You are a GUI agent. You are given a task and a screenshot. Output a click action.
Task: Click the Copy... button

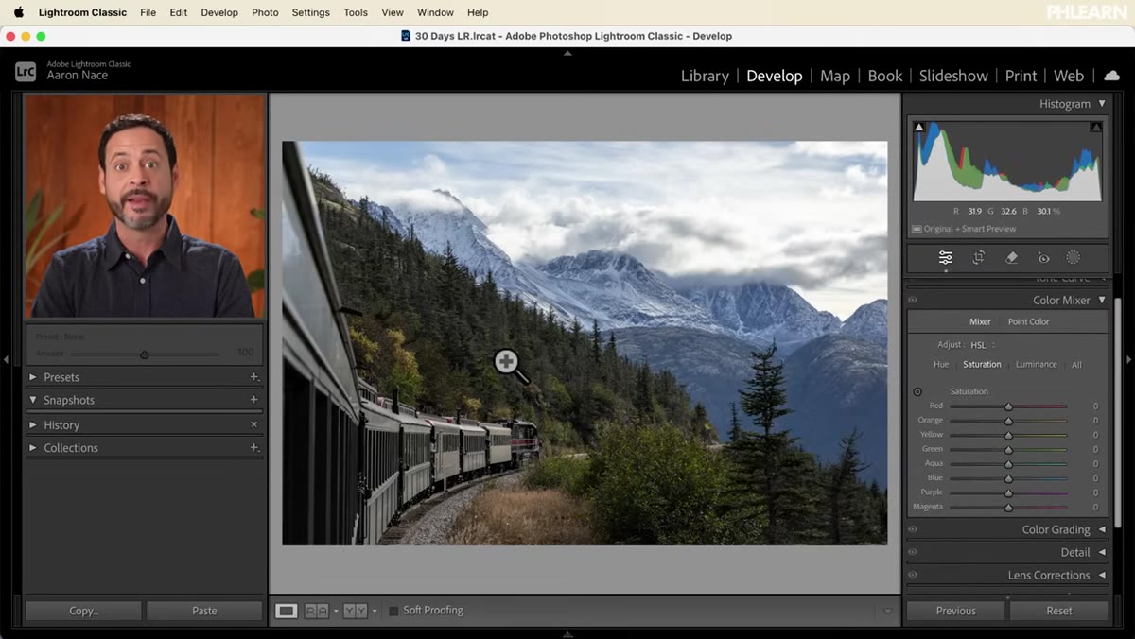(x=83, y=611)
